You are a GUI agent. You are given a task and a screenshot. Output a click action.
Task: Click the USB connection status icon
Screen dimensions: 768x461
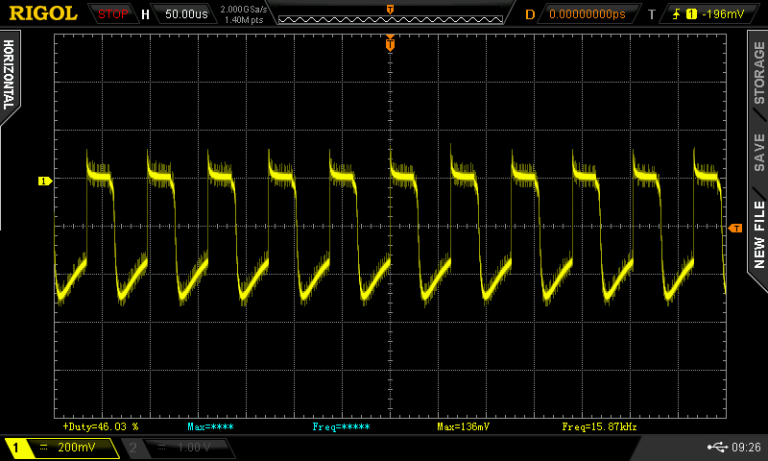click(x=719, y=447)
